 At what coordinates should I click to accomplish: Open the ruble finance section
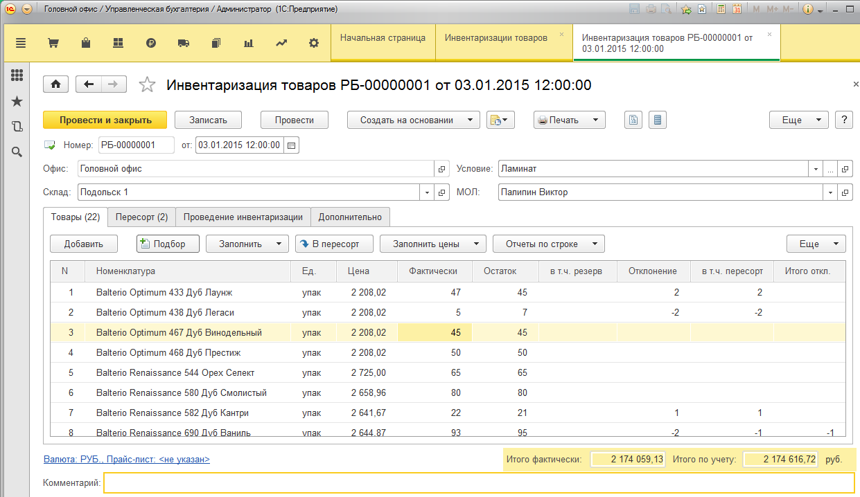151,43
